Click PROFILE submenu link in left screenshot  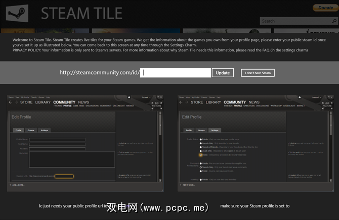(x=67, y=106)
